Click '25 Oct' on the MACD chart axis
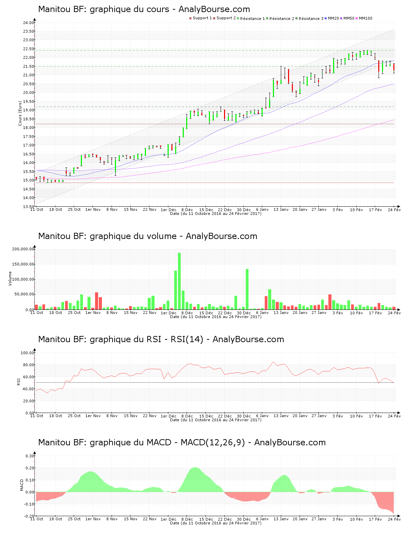The width and height of the screenshot is (413, 533). [74, 519]
